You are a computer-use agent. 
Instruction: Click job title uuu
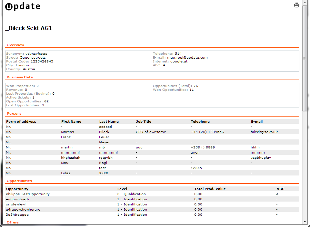click(139, 147)
